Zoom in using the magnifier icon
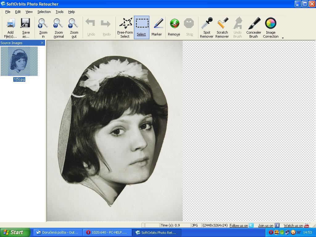 click(43, 23)
